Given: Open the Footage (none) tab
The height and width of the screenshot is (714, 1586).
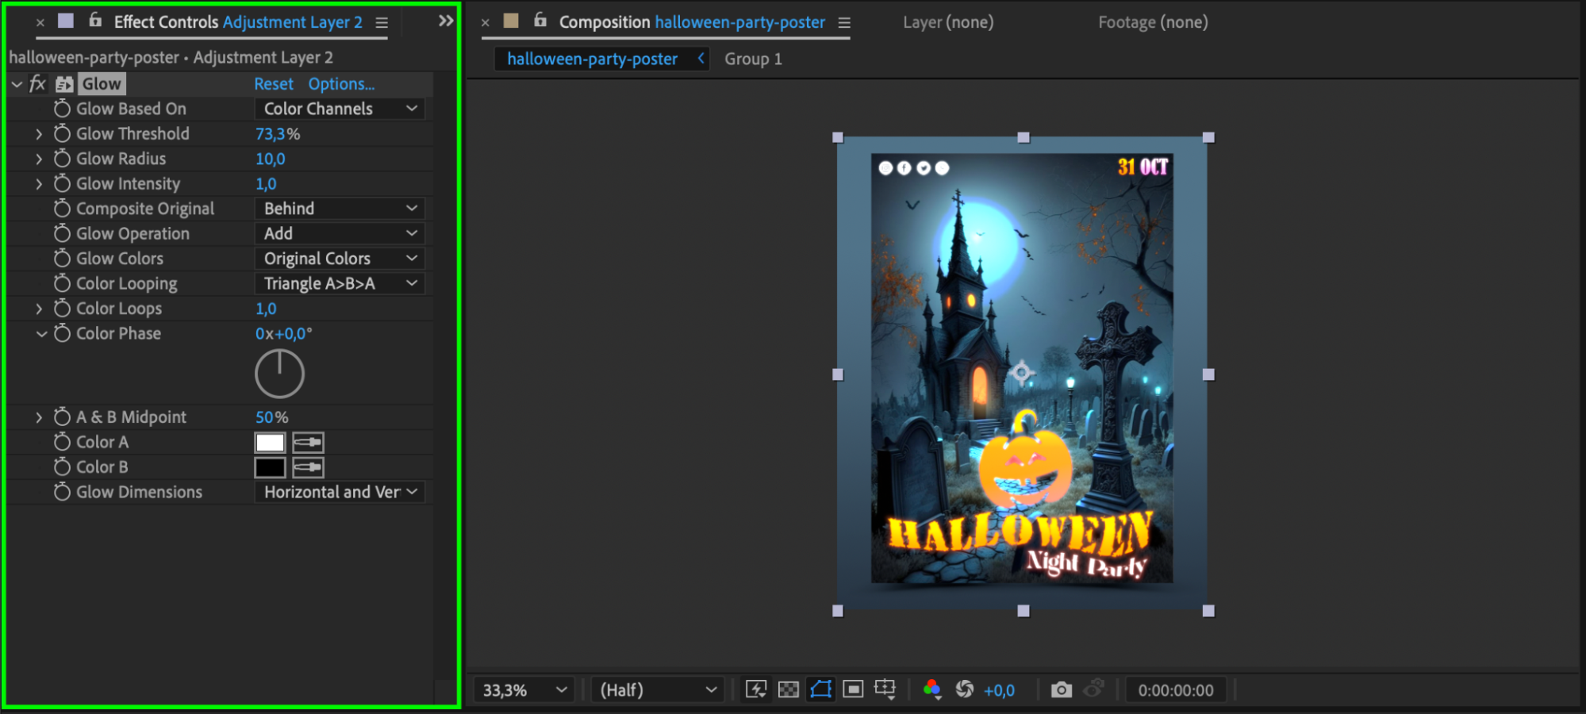Looking at the screenshot, I should 1152,22.
